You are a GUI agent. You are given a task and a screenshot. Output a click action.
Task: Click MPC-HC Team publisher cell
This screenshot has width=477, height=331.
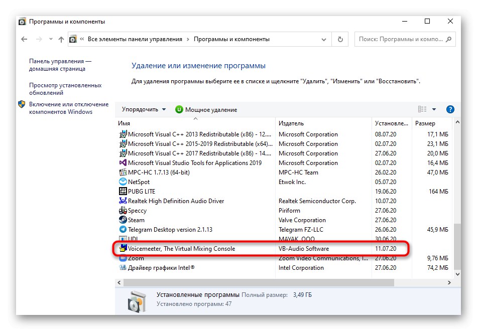click(x=298, y=173)
